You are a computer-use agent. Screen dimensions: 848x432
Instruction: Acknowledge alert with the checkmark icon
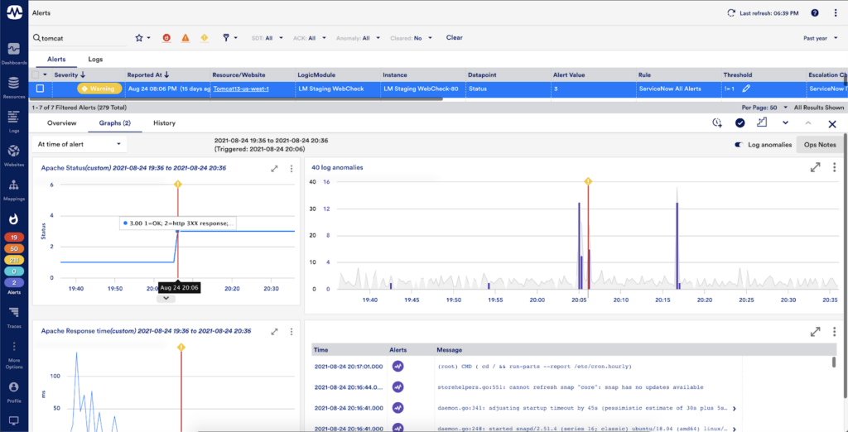740,123
